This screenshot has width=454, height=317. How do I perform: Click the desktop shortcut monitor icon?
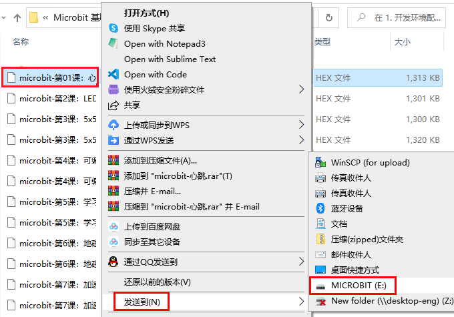320,270
